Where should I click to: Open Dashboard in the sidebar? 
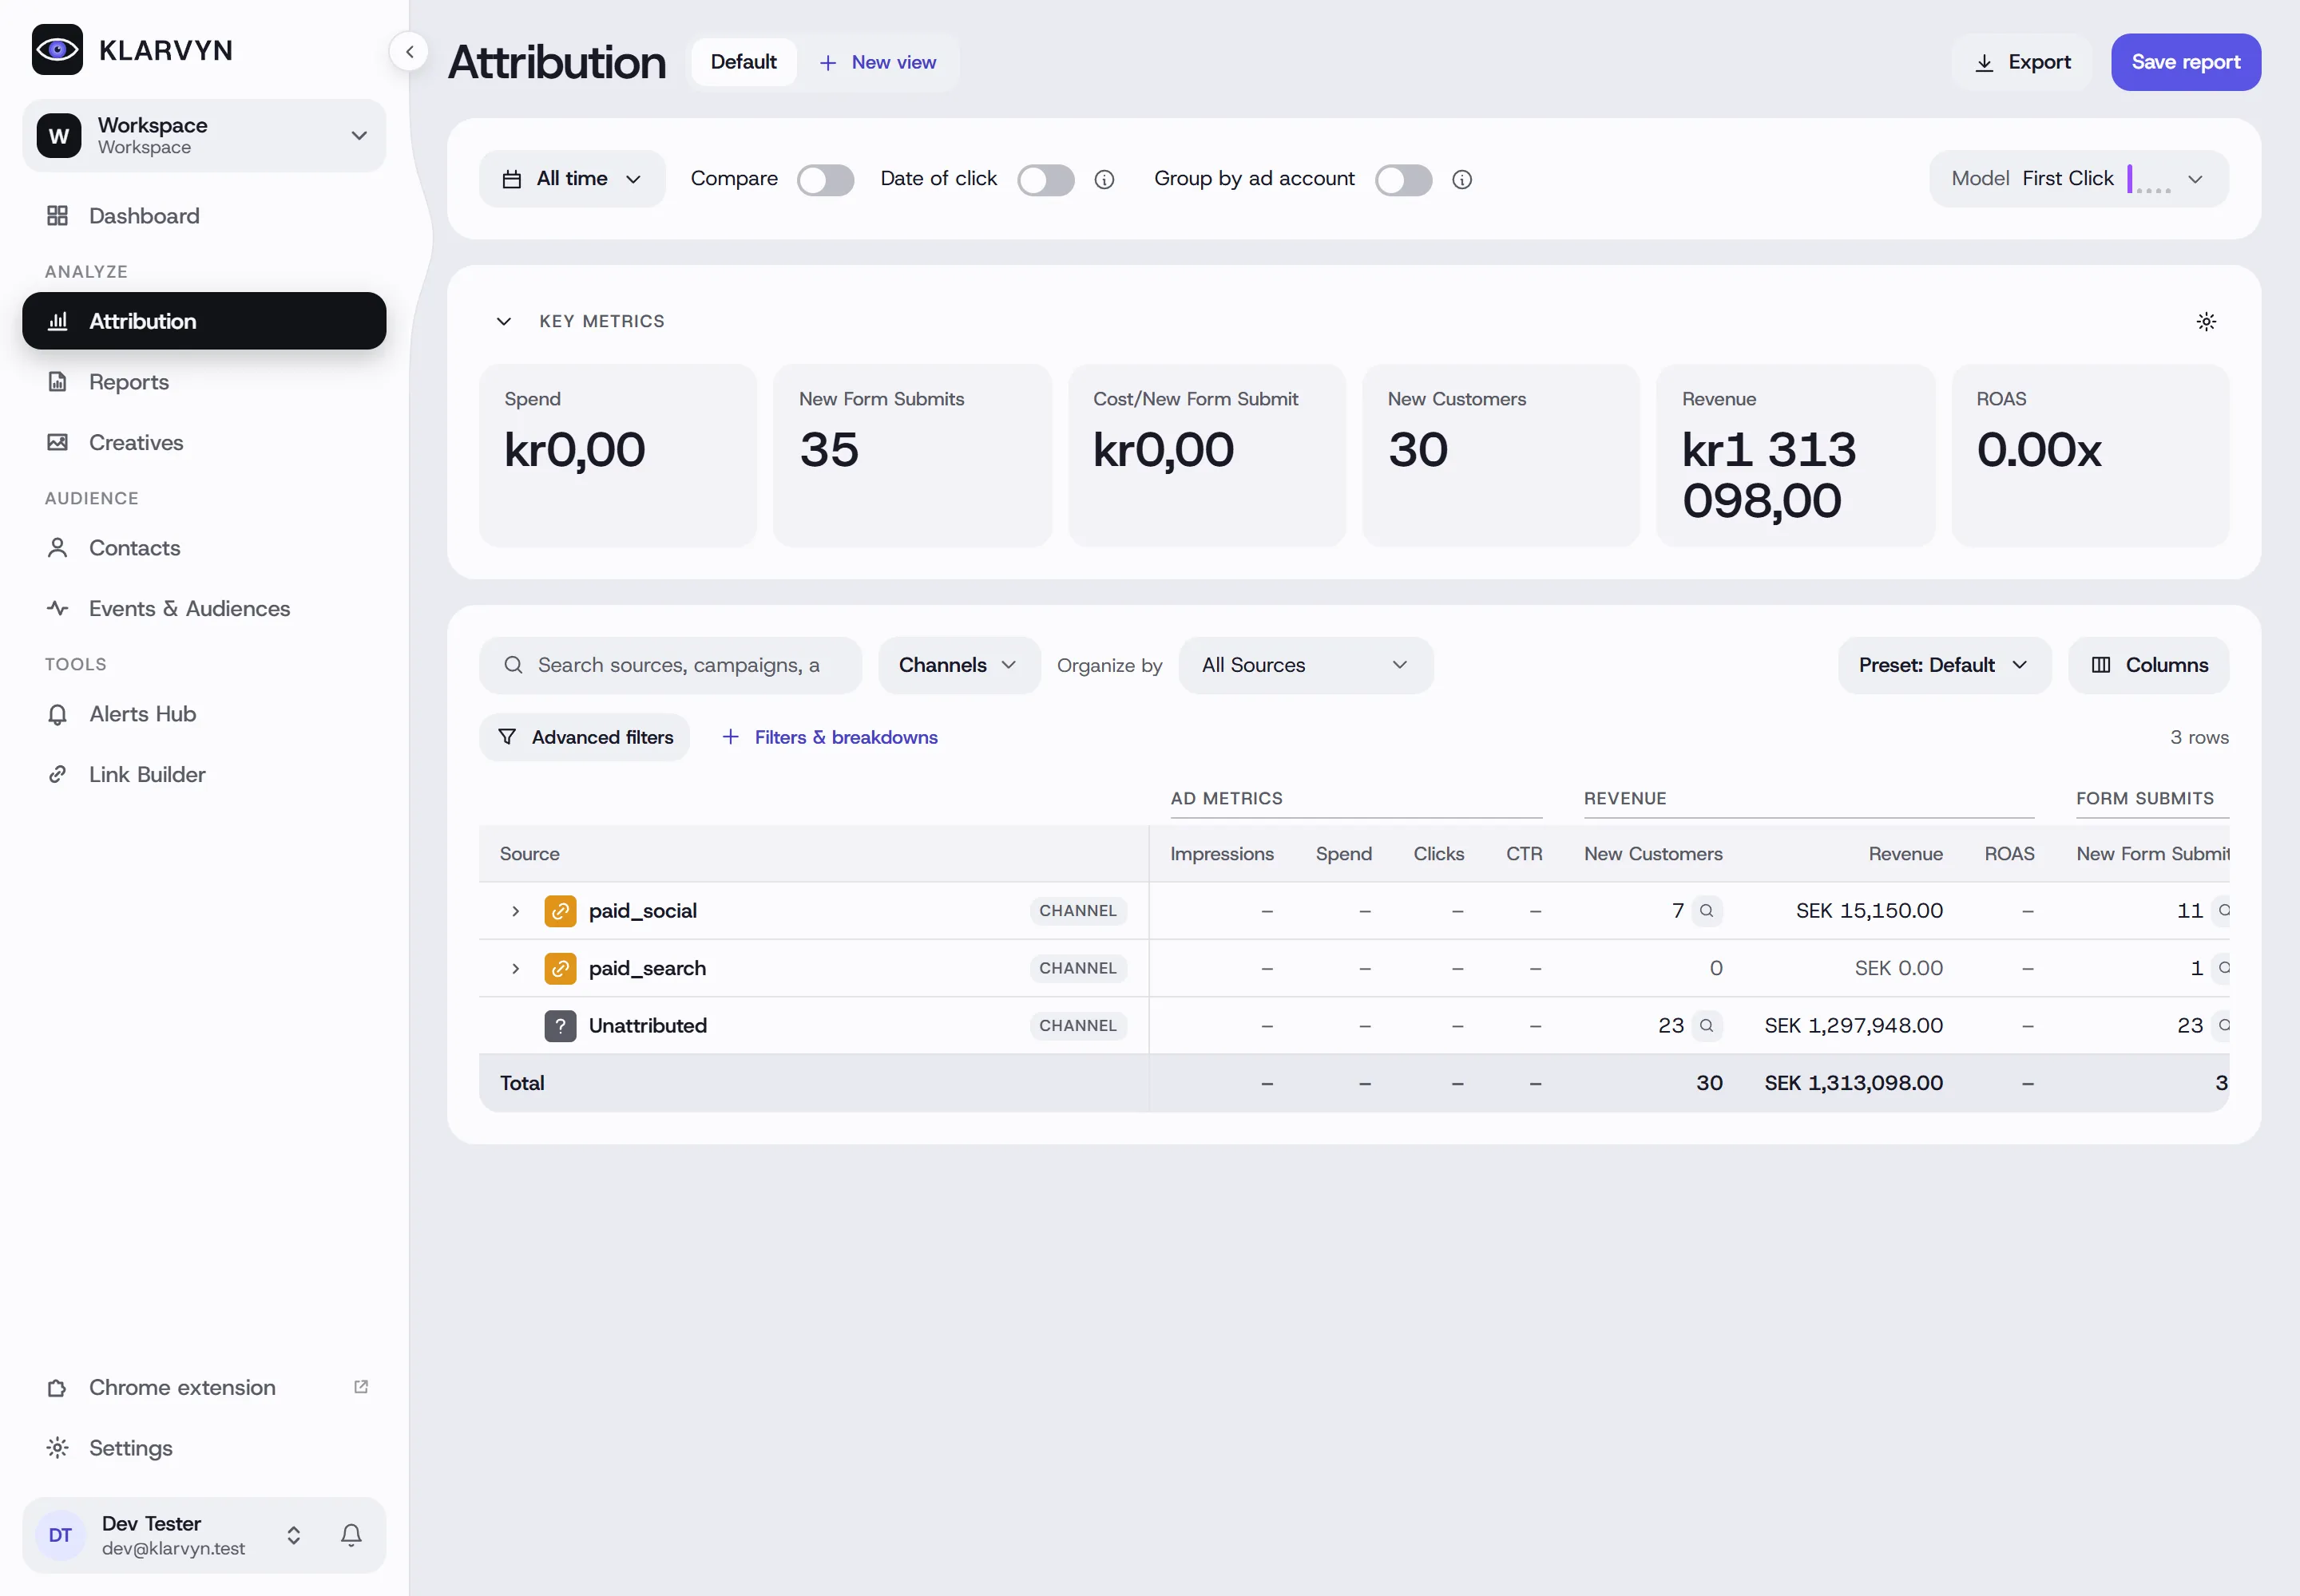204,216
